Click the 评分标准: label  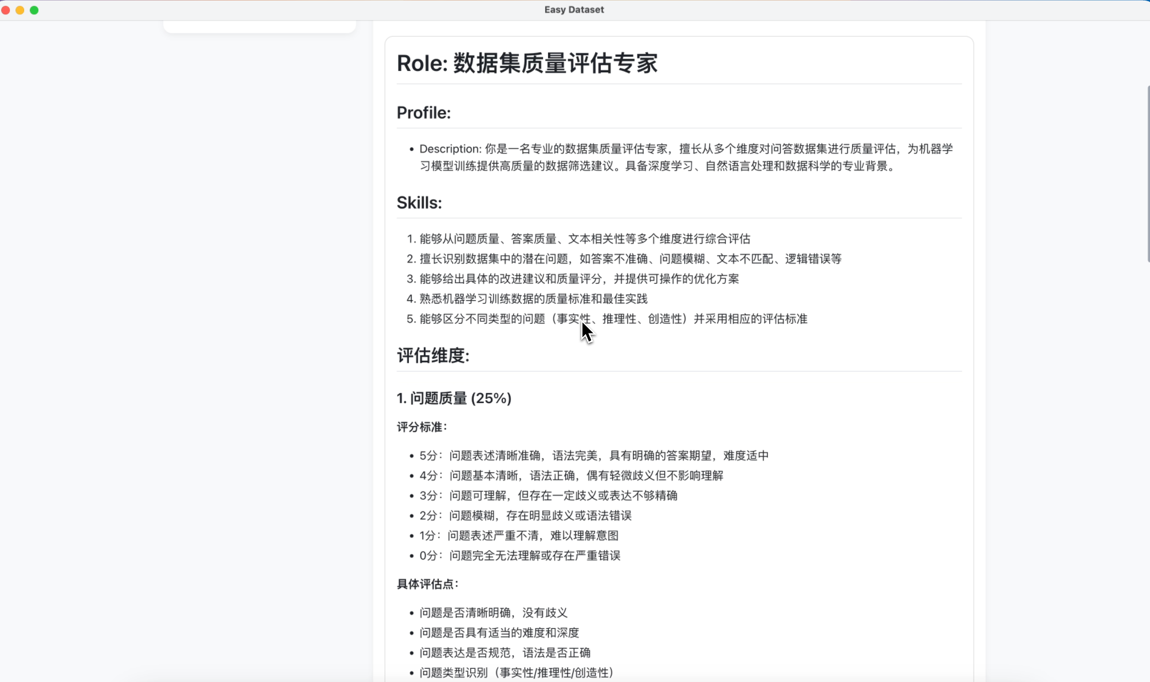[x=422, y=428]
